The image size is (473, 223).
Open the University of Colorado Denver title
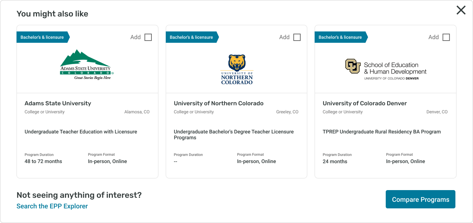[365, 103]
